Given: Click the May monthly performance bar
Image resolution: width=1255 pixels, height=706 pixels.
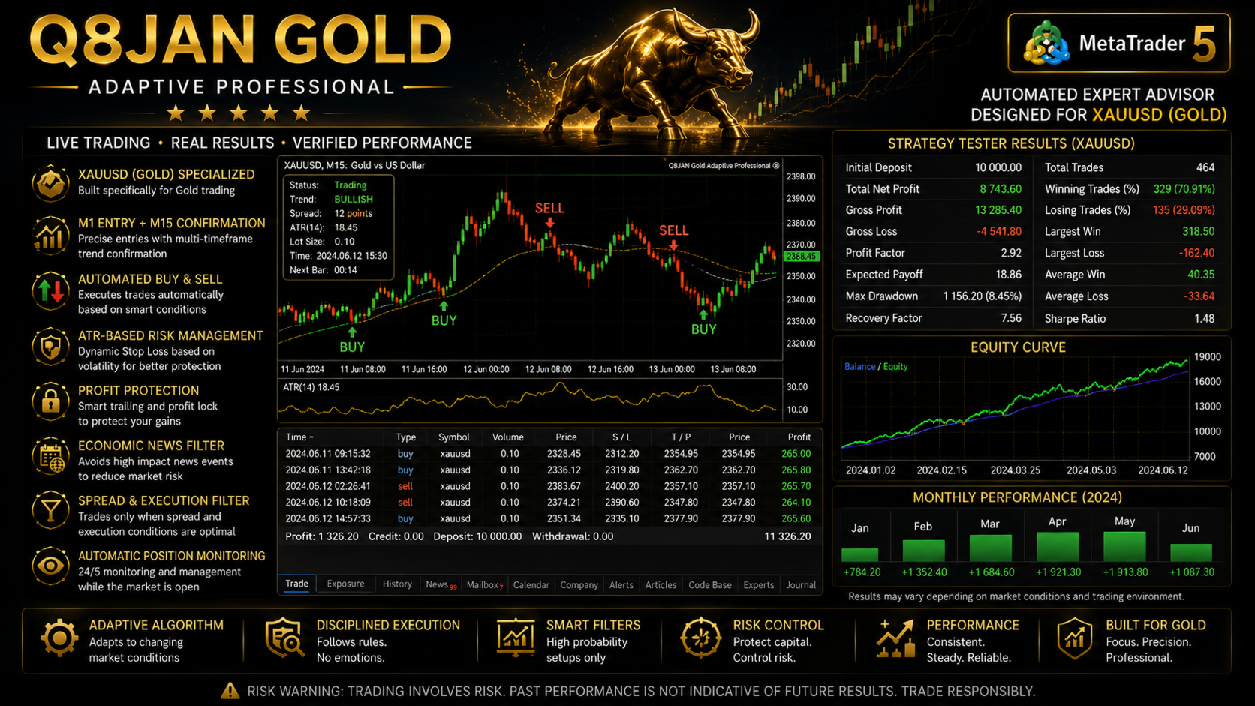Looking at the screenshot, I should 1124,546.
